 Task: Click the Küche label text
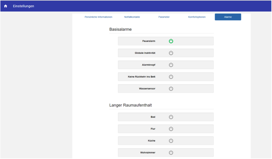[151, 141]
